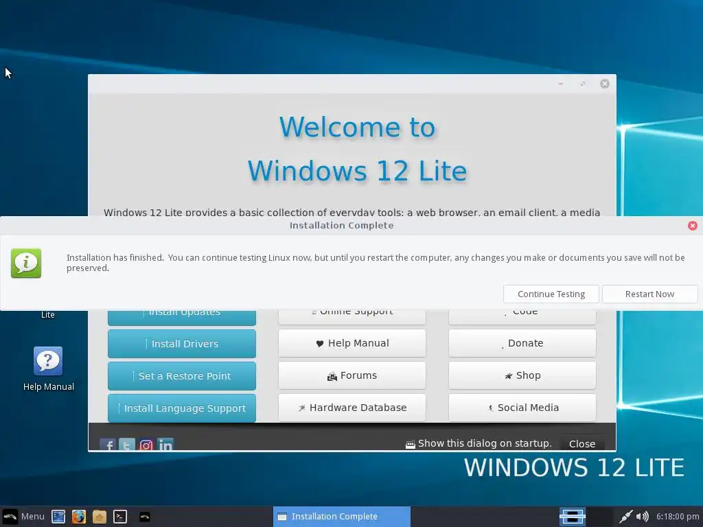Maximize the Welcome window
Image resolution: width=703 pixels, height=527 pixels.
click(583, 84)
